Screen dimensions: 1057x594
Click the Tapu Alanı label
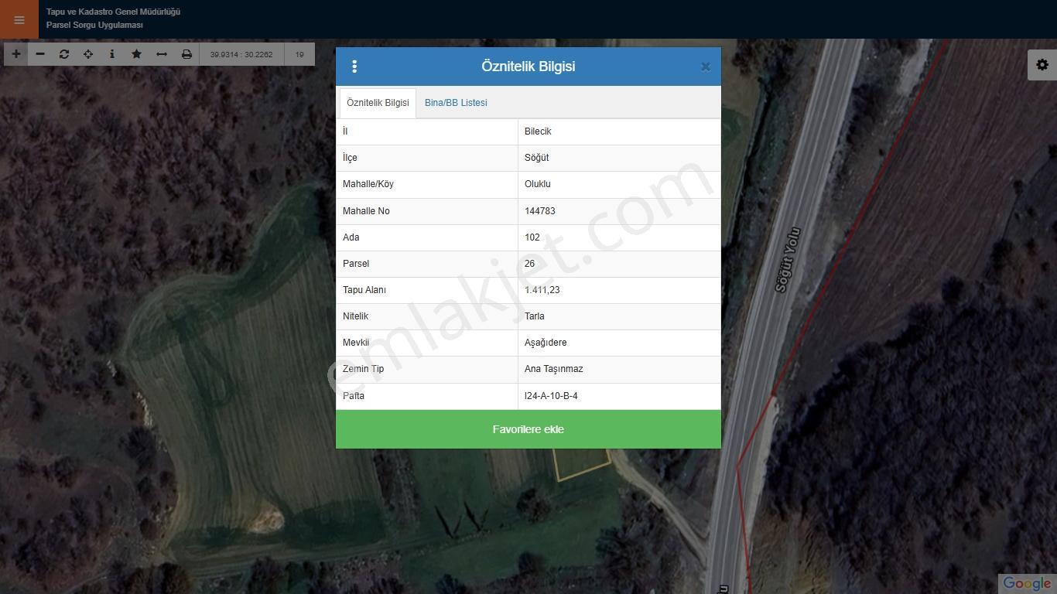(364, 290)
